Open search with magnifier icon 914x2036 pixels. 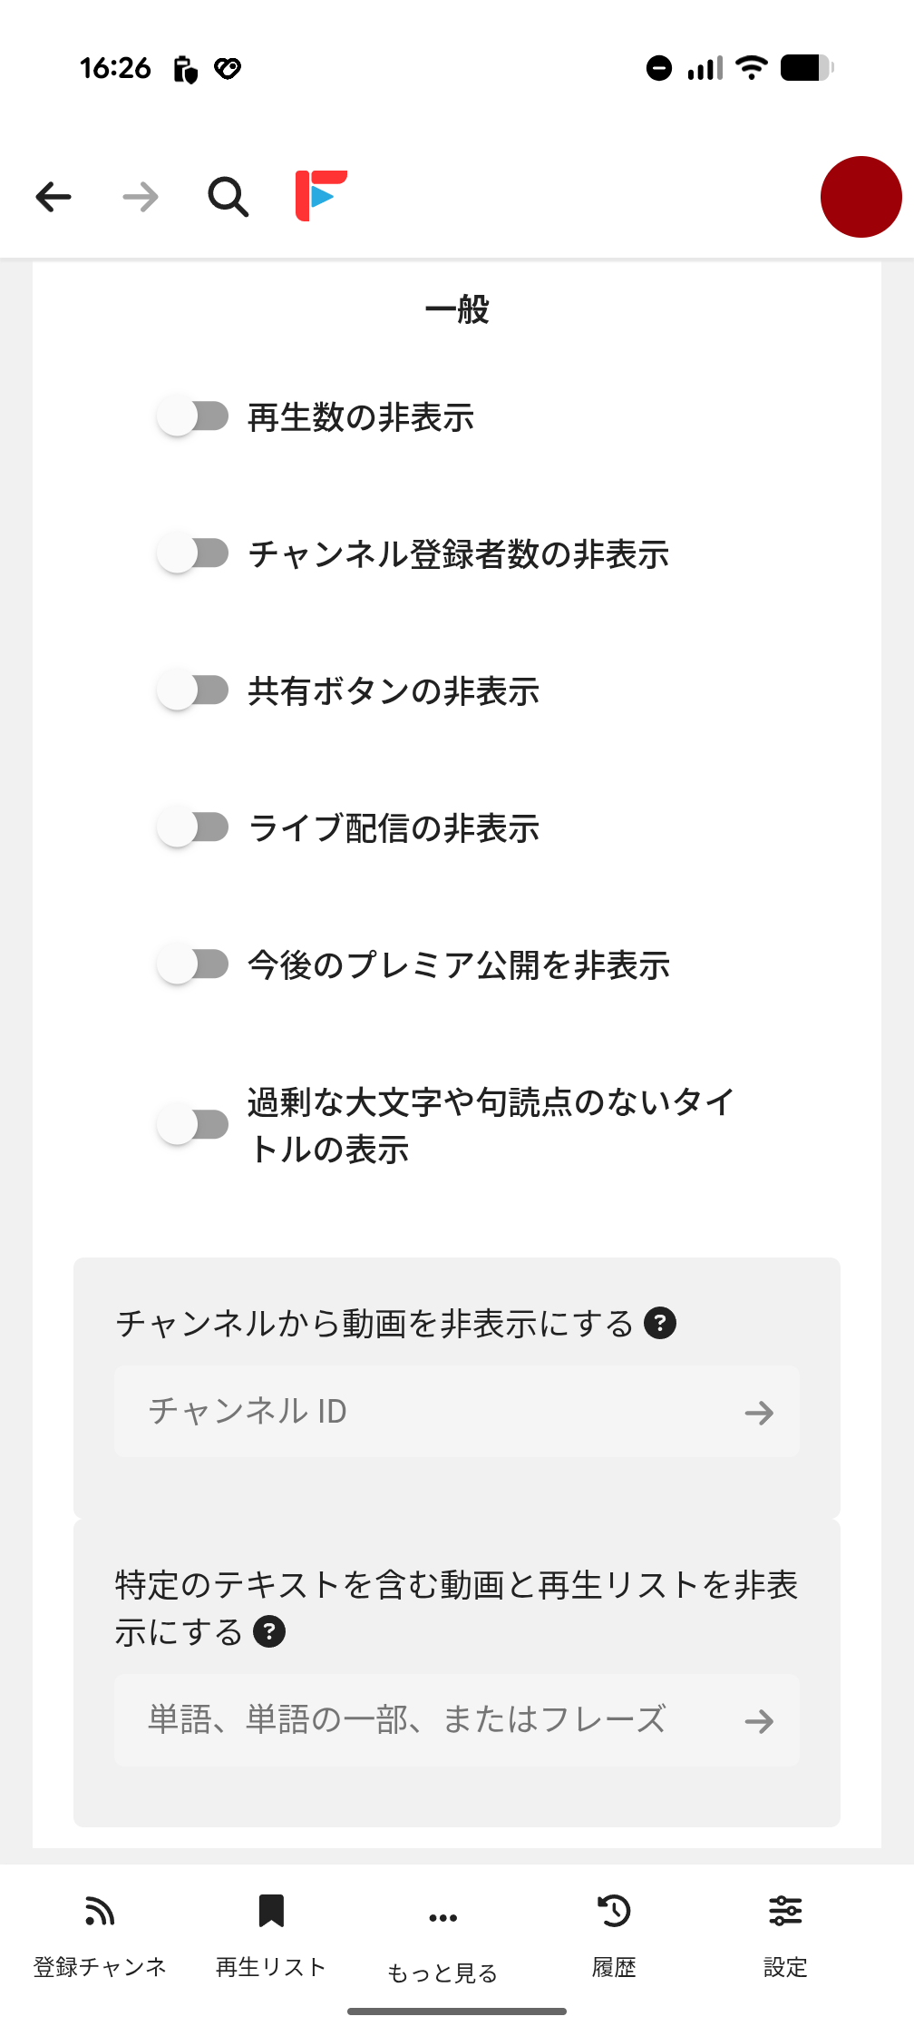coord(228,197)
